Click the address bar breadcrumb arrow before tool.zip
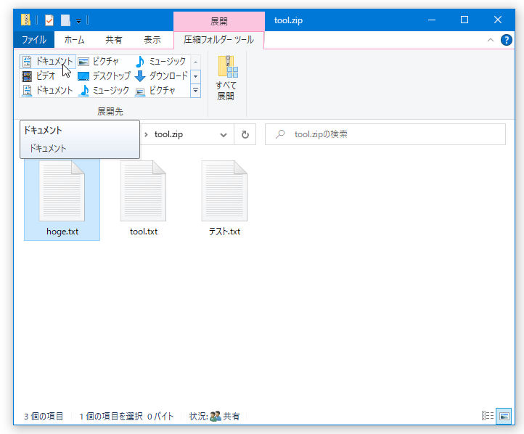Viewport: 524px width, 434px height. click(x=146, y=134)
